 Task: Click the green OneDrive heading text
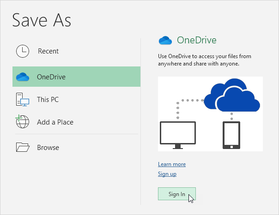click(x=197, y=40)
